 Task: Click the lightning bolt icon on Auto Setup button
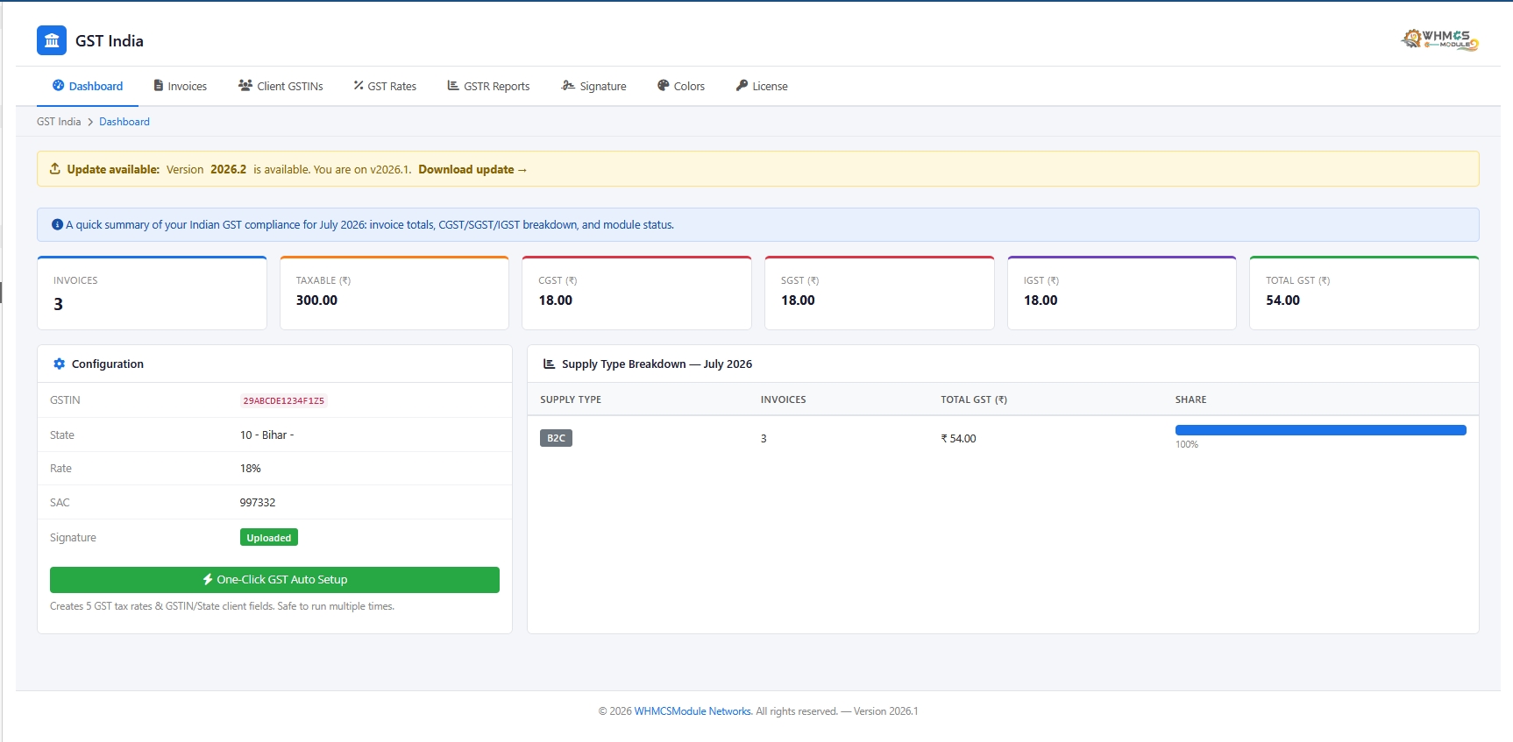point(208,579)
